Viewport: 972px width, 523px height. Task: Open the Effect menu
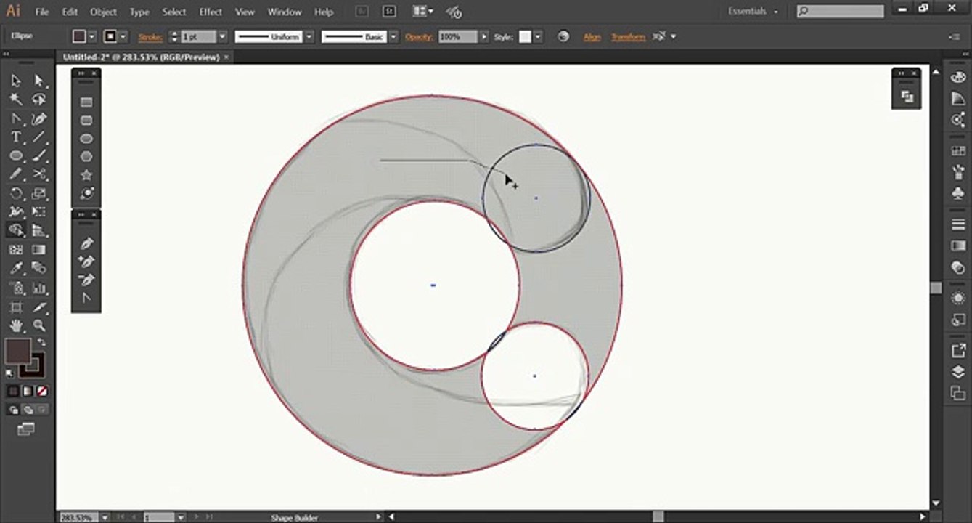(211, 12)
